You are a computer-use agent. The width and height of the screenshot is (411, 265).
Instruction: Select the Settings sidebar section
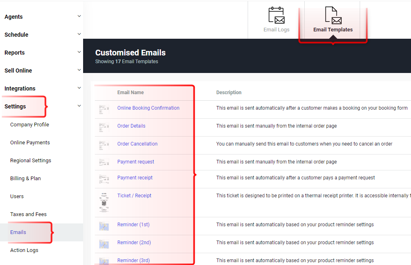coord(15,106)
